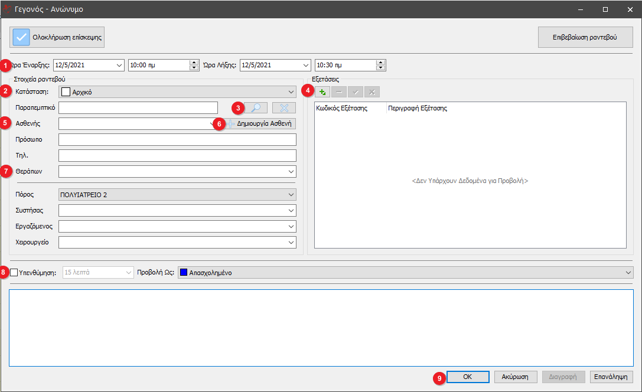This screenshot has height=392, width=642.
Task: Click the green add examination icon
Action: tap(322, 92)
